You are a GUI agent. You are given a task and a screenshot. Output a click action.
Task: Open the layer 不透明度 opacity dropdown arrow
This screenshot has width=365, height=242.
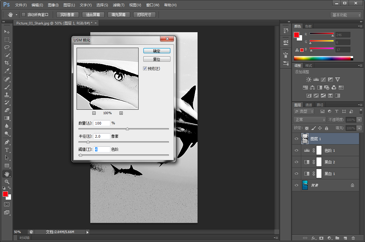[x=359, y=120]
